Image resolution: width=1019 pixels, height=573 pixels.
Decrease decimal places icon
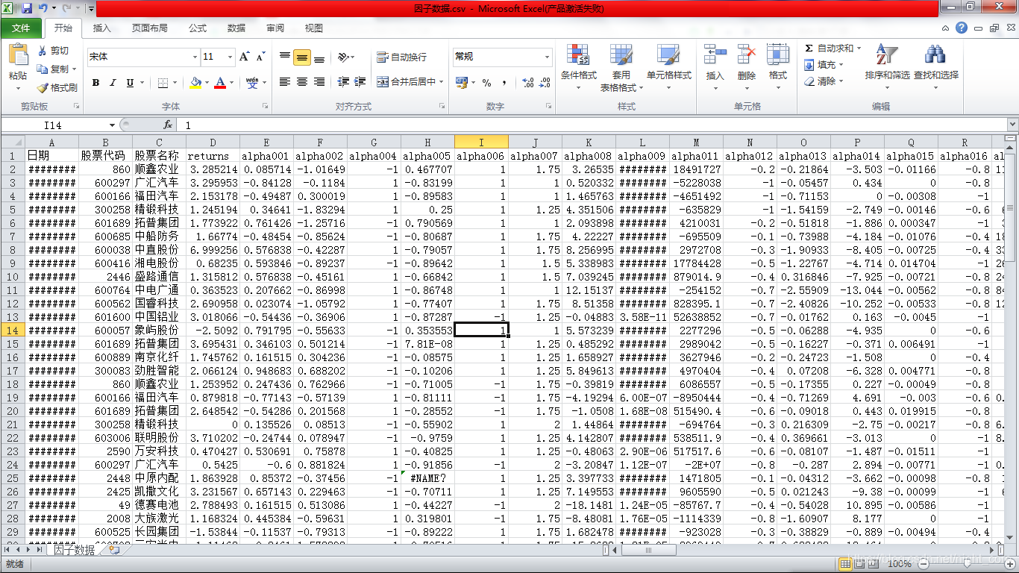coord(545,82)
